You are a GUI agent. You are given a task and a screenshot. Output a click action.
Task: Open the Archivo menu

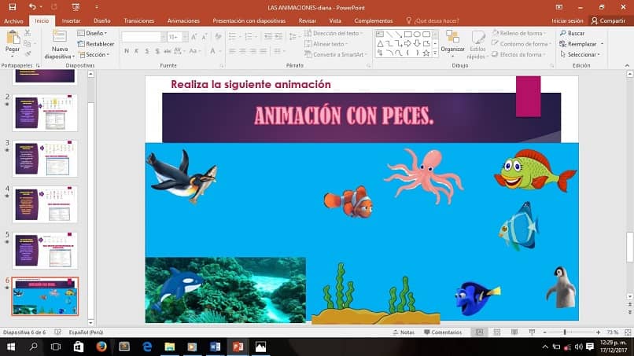coord(13,20)
